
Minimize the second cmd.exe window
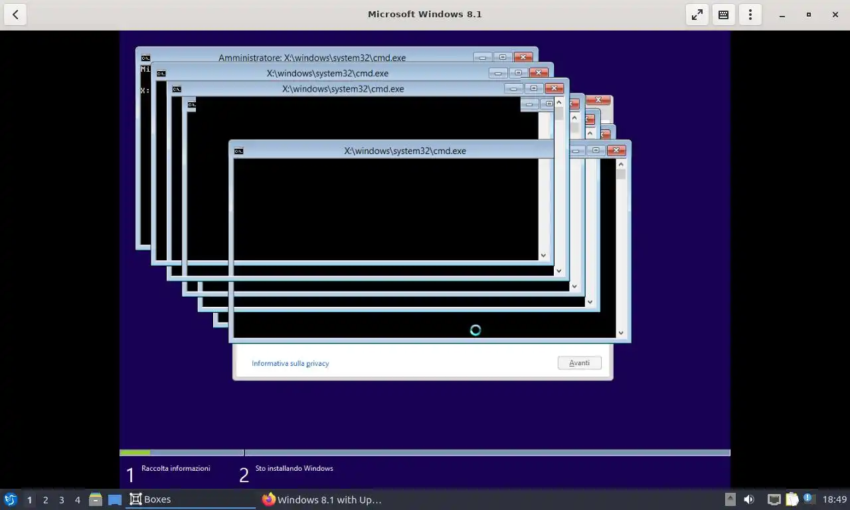(498, 72)
